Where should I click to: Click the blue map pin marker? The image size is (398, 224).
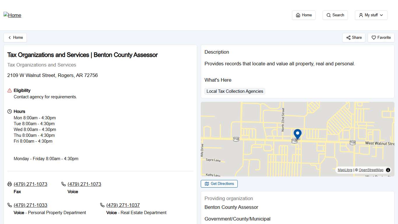[x=297, y=134]
